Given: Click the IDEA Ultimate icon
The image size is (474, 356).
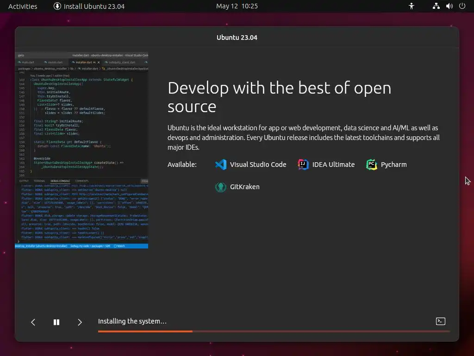Looking at the screenshot, I should tap(303, 165).
